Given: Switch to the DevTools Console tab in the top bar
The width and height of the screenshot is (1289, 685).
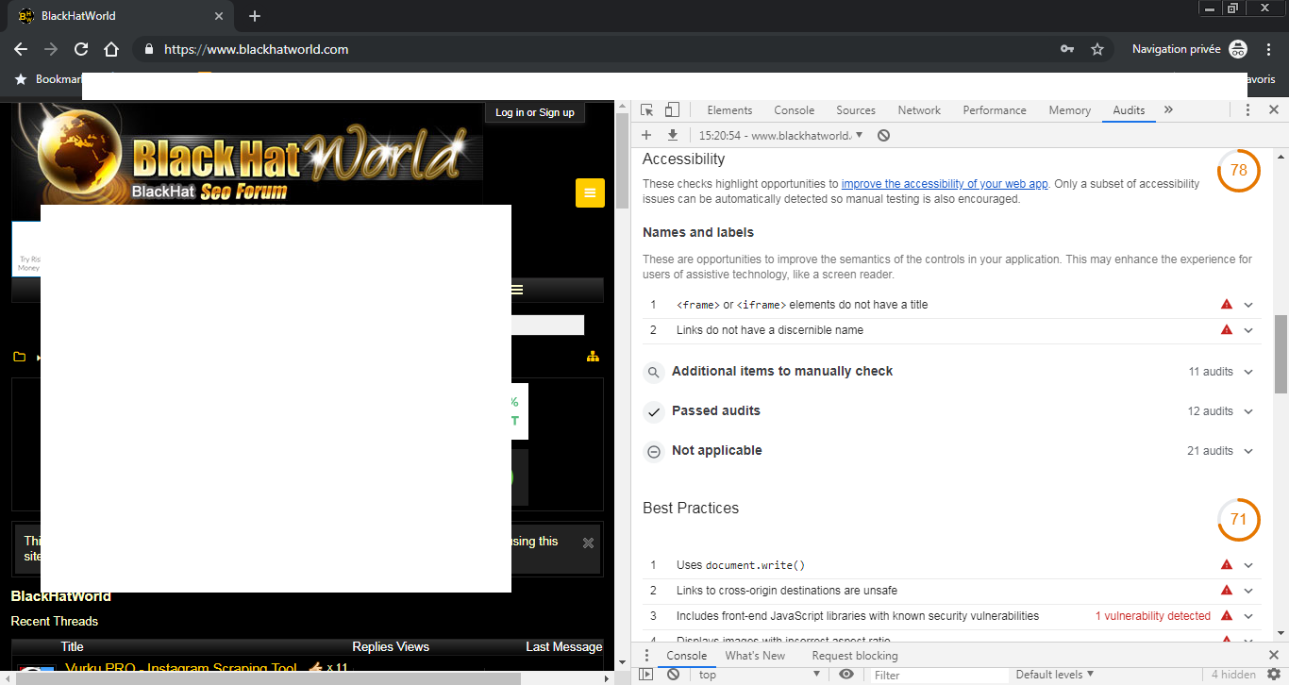Looking at the screenshot, I should click(x=794, y=110).
